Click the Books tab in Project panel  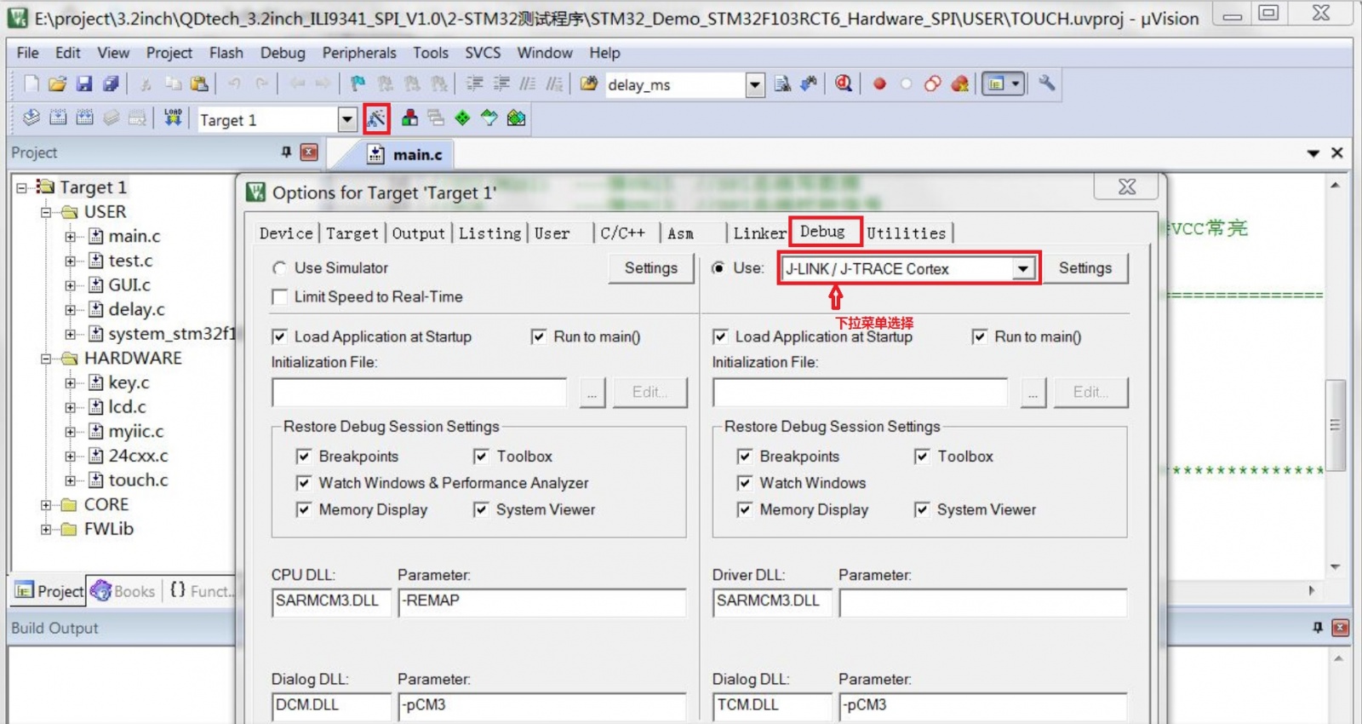(124, 591)
